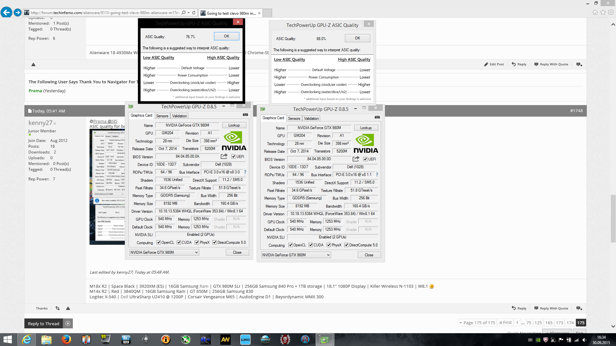Select the 'Going to test clevo 980m' browser tab
This screenshot has width=616, height=346.
pyautogui.click(x=231, y=13)
